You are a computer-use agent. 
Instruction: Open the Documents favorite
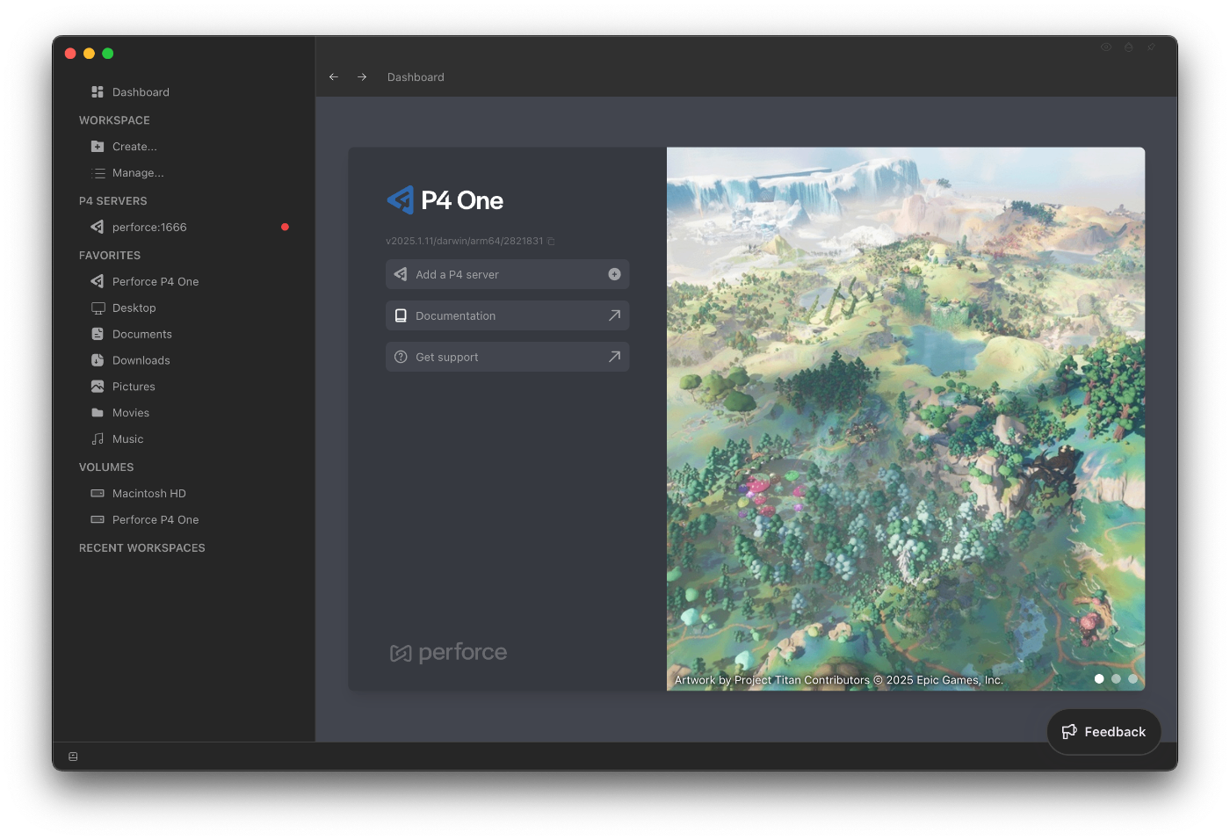[x=132, y=335]
